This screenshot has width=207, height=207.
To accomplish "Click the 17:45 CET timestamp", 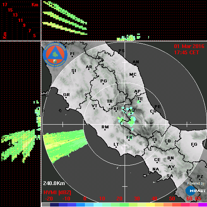I will 186,53.
